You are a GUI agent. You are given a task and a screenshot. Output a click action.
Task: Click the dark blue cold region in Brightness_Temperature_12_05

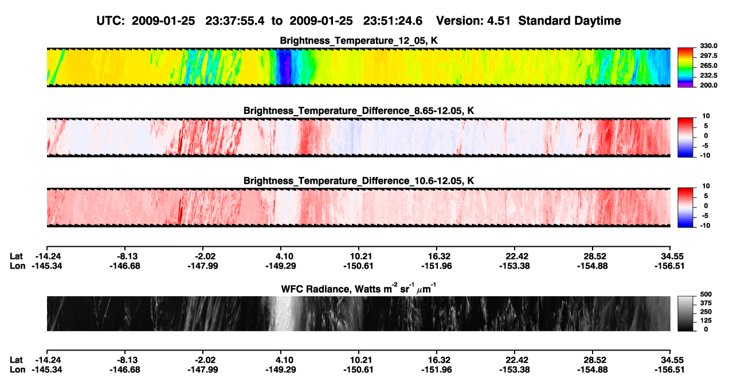tap(283, 67)
